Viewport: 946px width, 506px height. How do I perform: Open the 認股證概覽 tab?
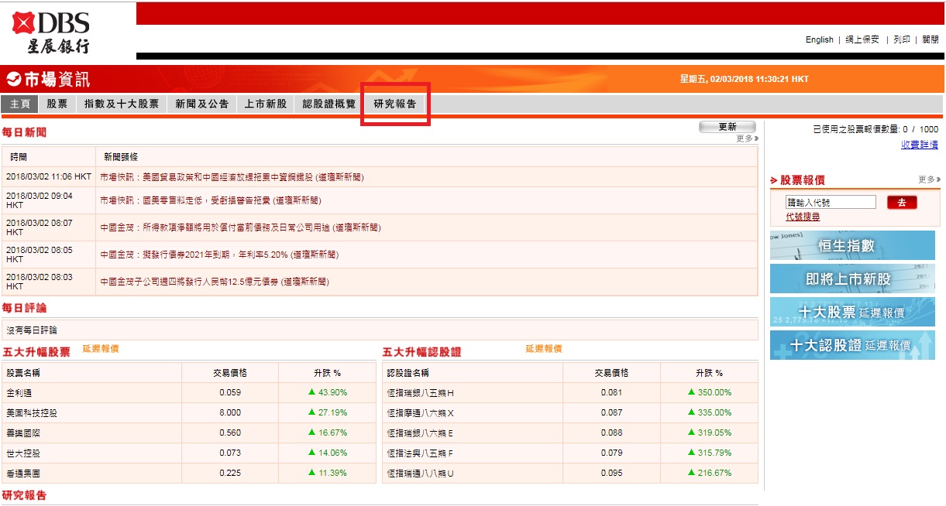(329, 104)
